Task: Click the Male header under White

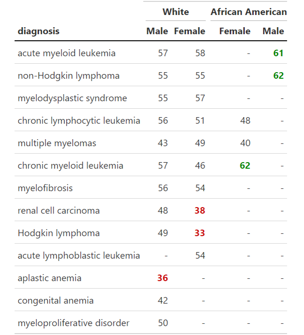Action: point(157,31)
